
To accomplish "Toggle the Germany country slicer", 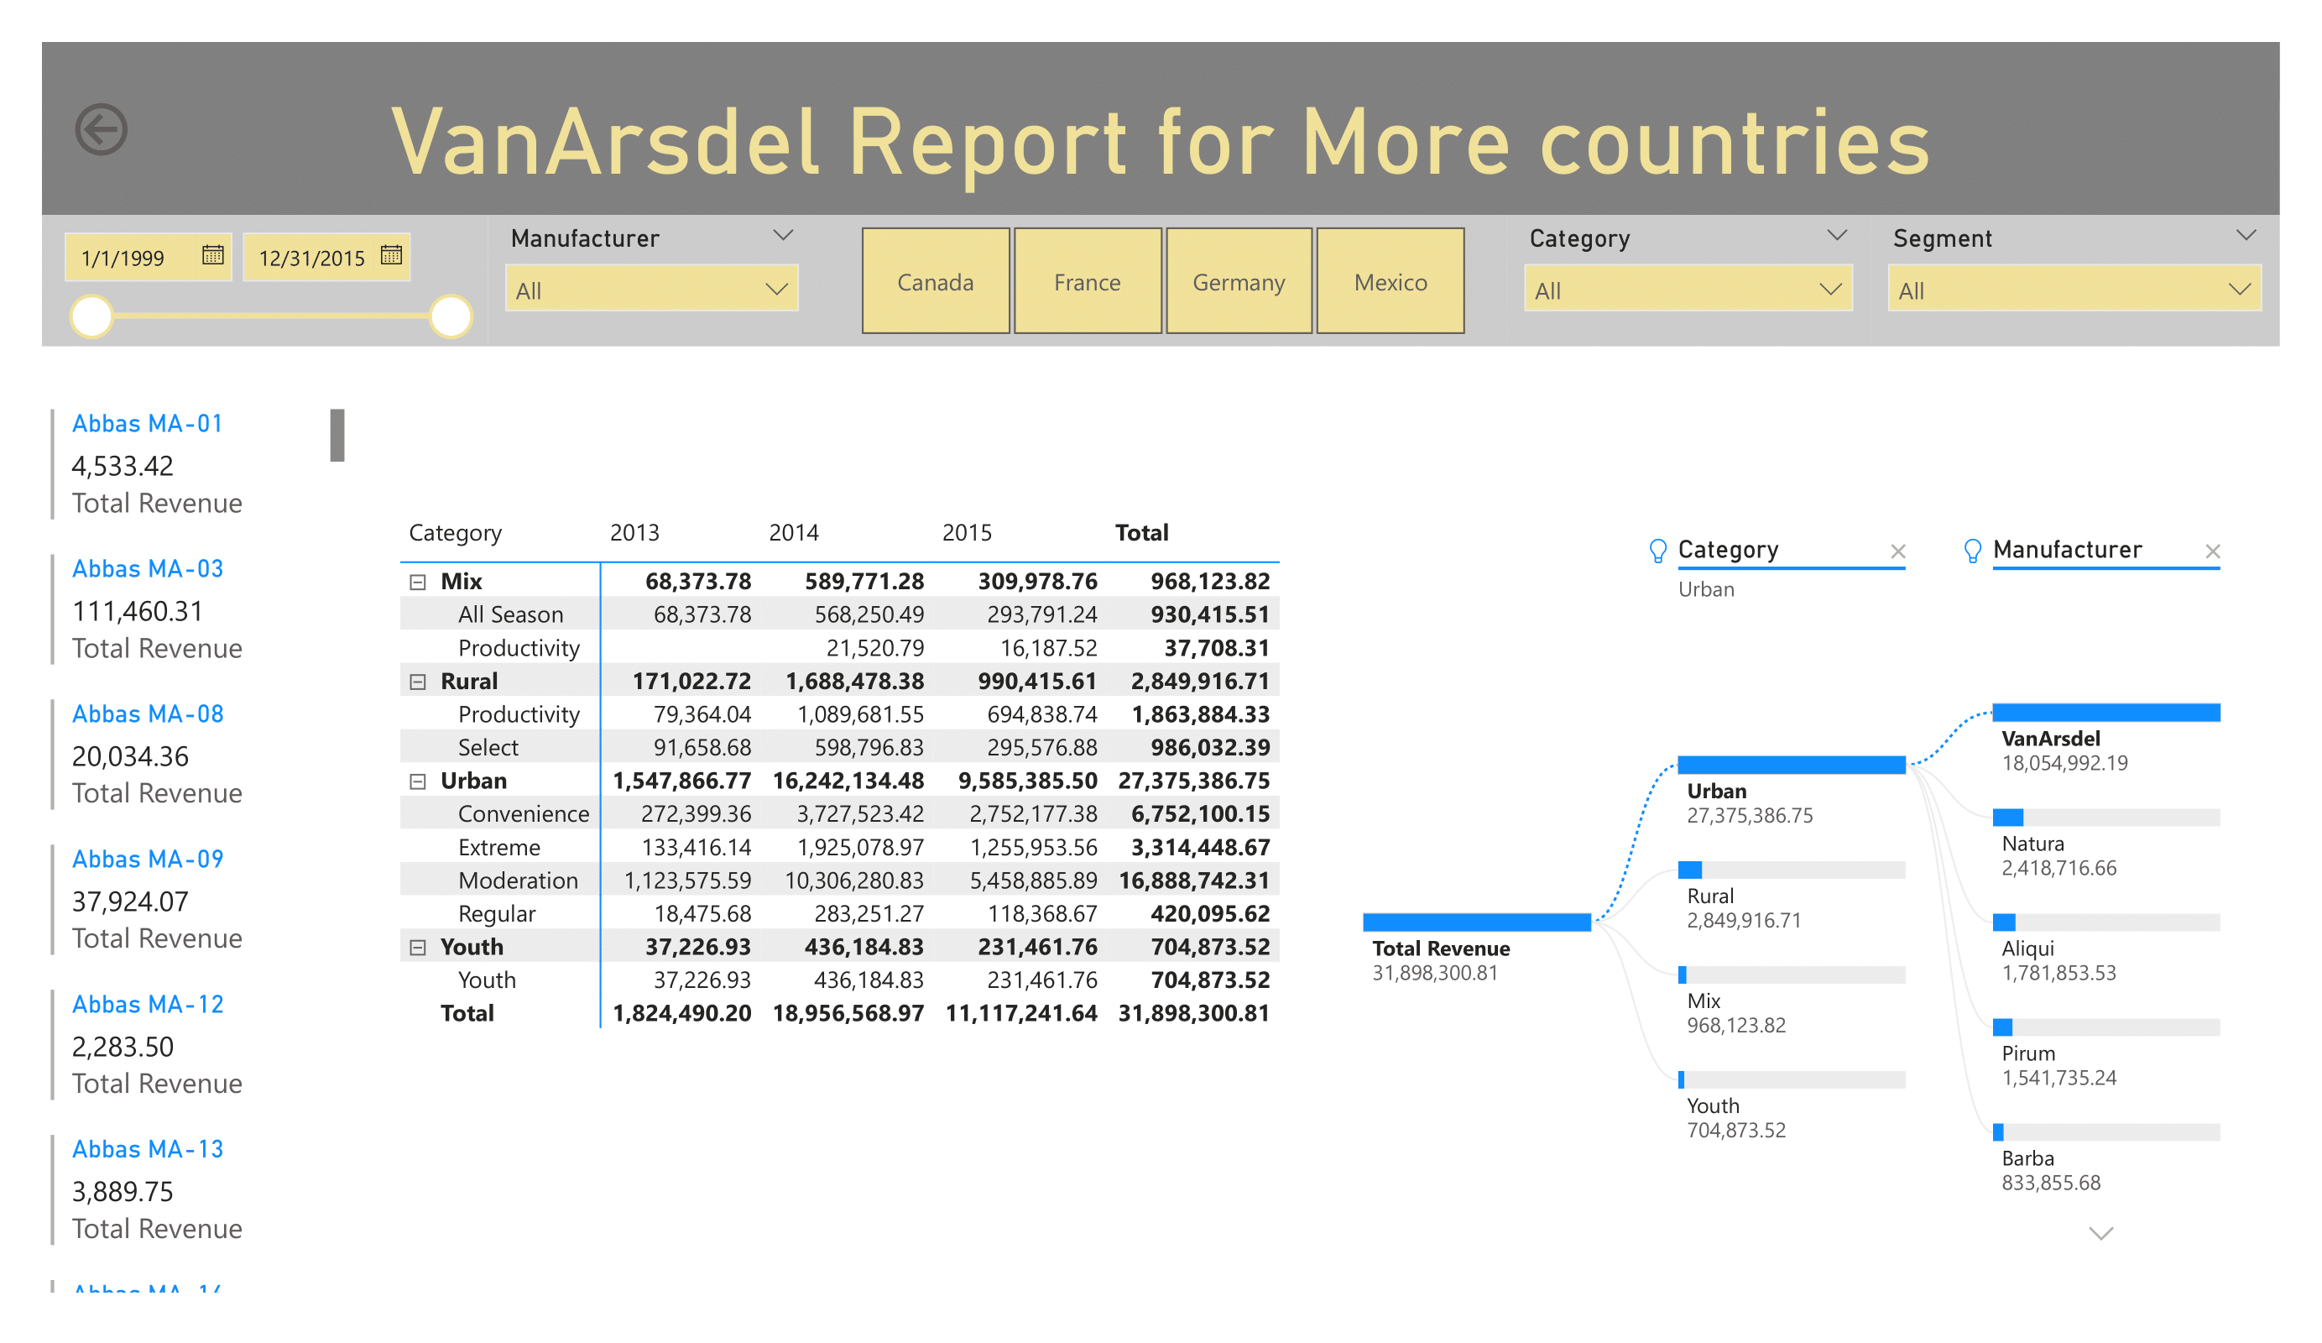I will (x=1239, y=282).
